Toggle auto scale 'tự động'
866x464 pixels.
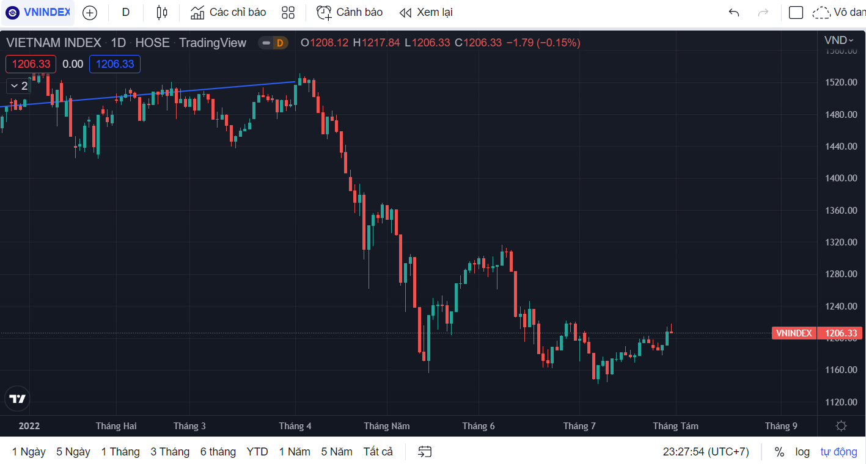[838, 452]
